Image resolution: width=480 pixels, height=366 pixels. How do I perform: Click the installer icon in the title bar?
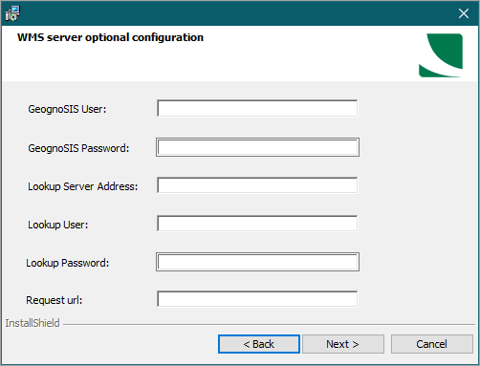coord(12,13)
